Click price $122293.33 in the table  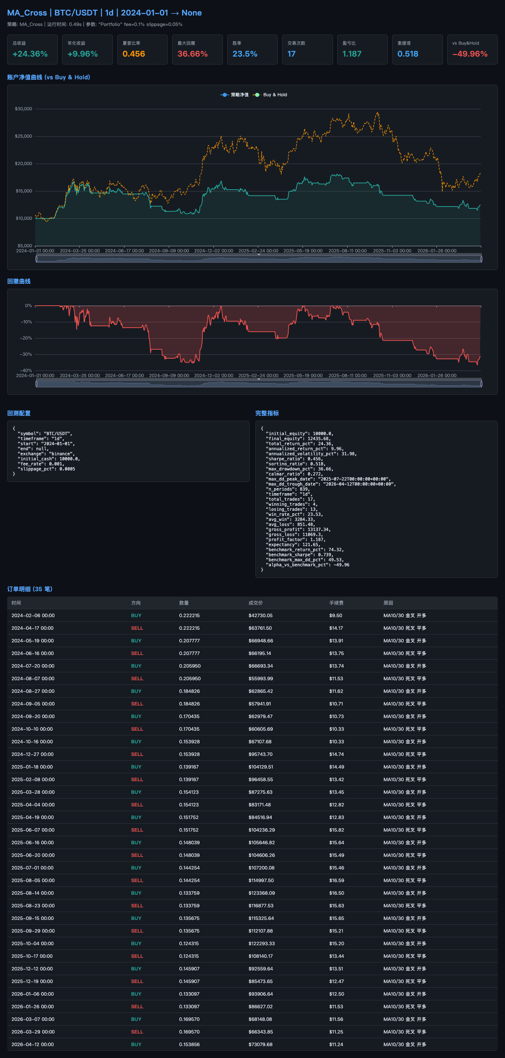[x=262, y=943]
